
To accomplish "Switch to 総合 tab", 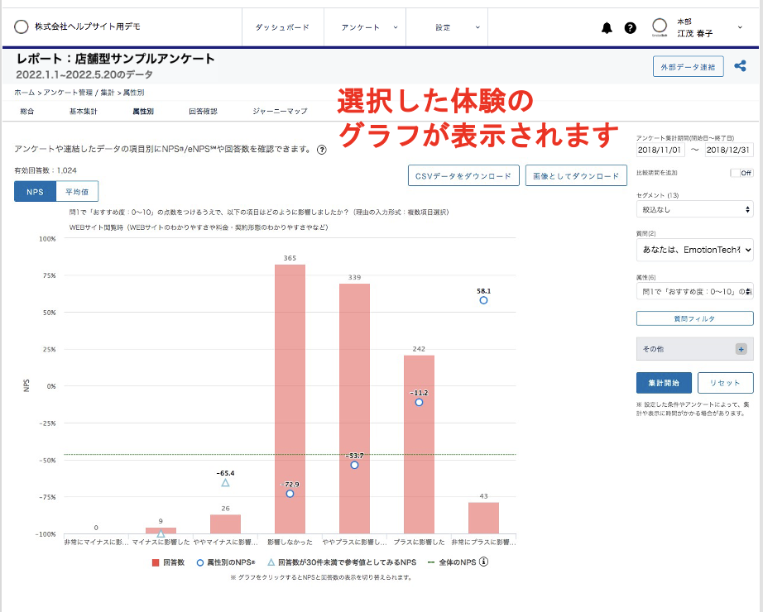I will click(x=27, y=112).
